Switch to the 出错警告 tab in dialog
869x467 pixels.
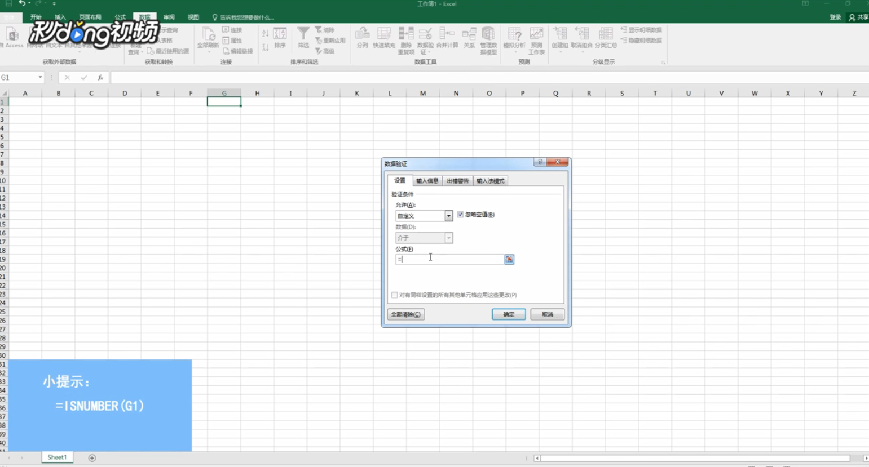(457, 181)
